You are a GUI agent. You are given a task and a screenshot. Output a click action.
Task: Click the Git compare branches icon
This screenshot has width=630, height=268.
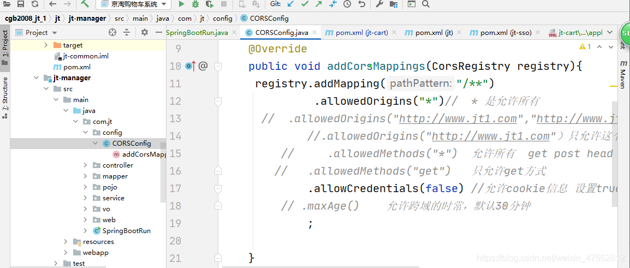(x=332, y=4)
